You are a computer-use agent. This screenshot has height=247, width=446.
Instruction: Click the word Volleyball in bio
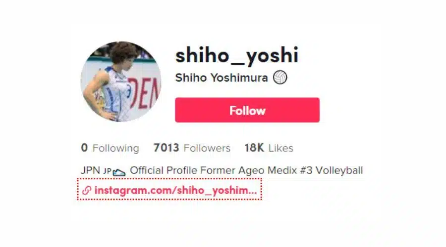339,170
